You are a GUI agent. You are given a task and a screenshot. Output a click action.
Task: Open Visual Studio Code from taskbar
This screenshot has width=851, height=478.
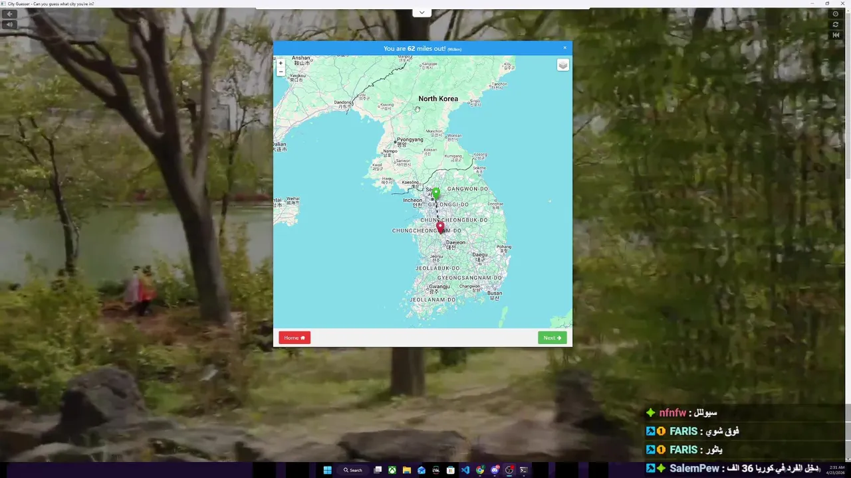click(465, 470)
